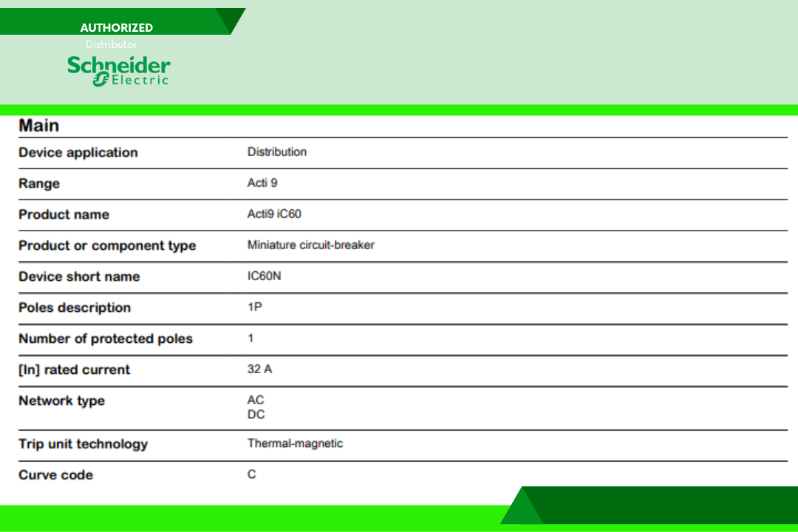Select the 'AC' network type value
This screenshot has width=798, height=532.
click(x=256, y=400)
